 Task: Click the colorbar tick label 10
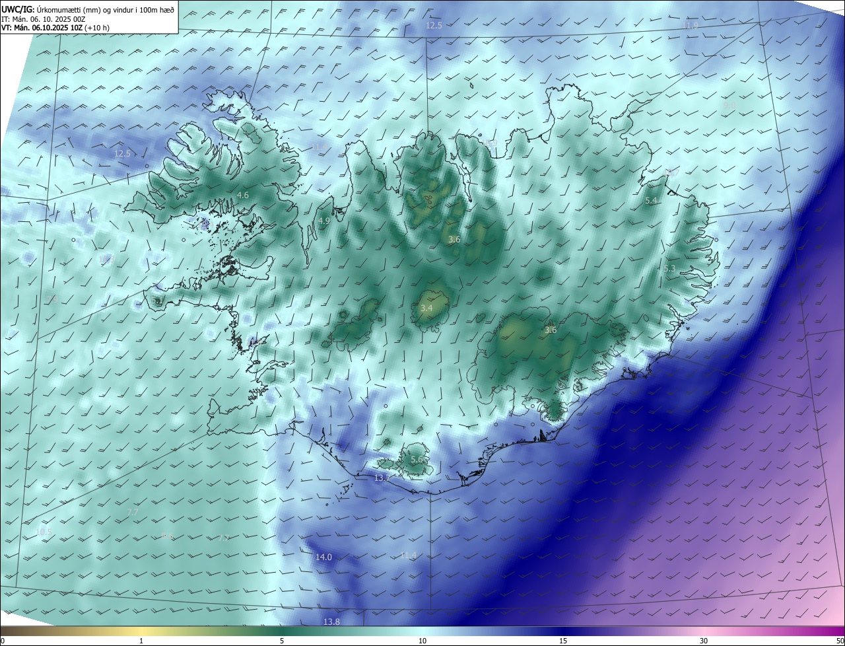pyautogui.click(x=422, y=641)
